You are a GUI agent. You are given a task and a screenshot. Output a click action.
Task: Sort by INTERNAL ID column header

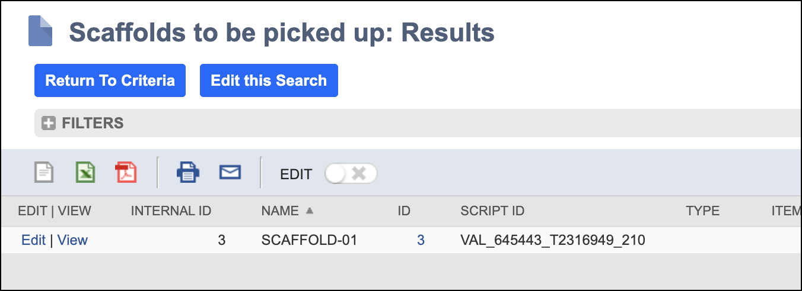(171, 211)
